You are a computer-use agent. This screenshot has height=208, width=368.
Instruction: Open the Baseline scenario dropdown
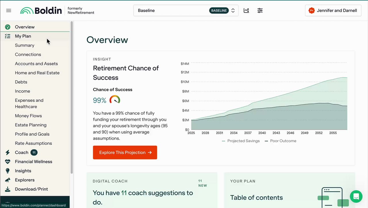(186, 11)
